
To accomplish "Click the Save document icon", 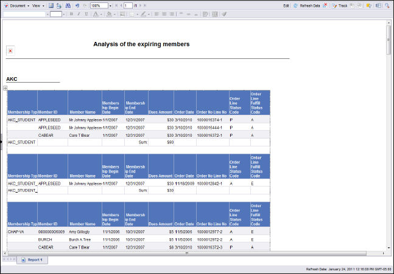I will click(52, 5).
